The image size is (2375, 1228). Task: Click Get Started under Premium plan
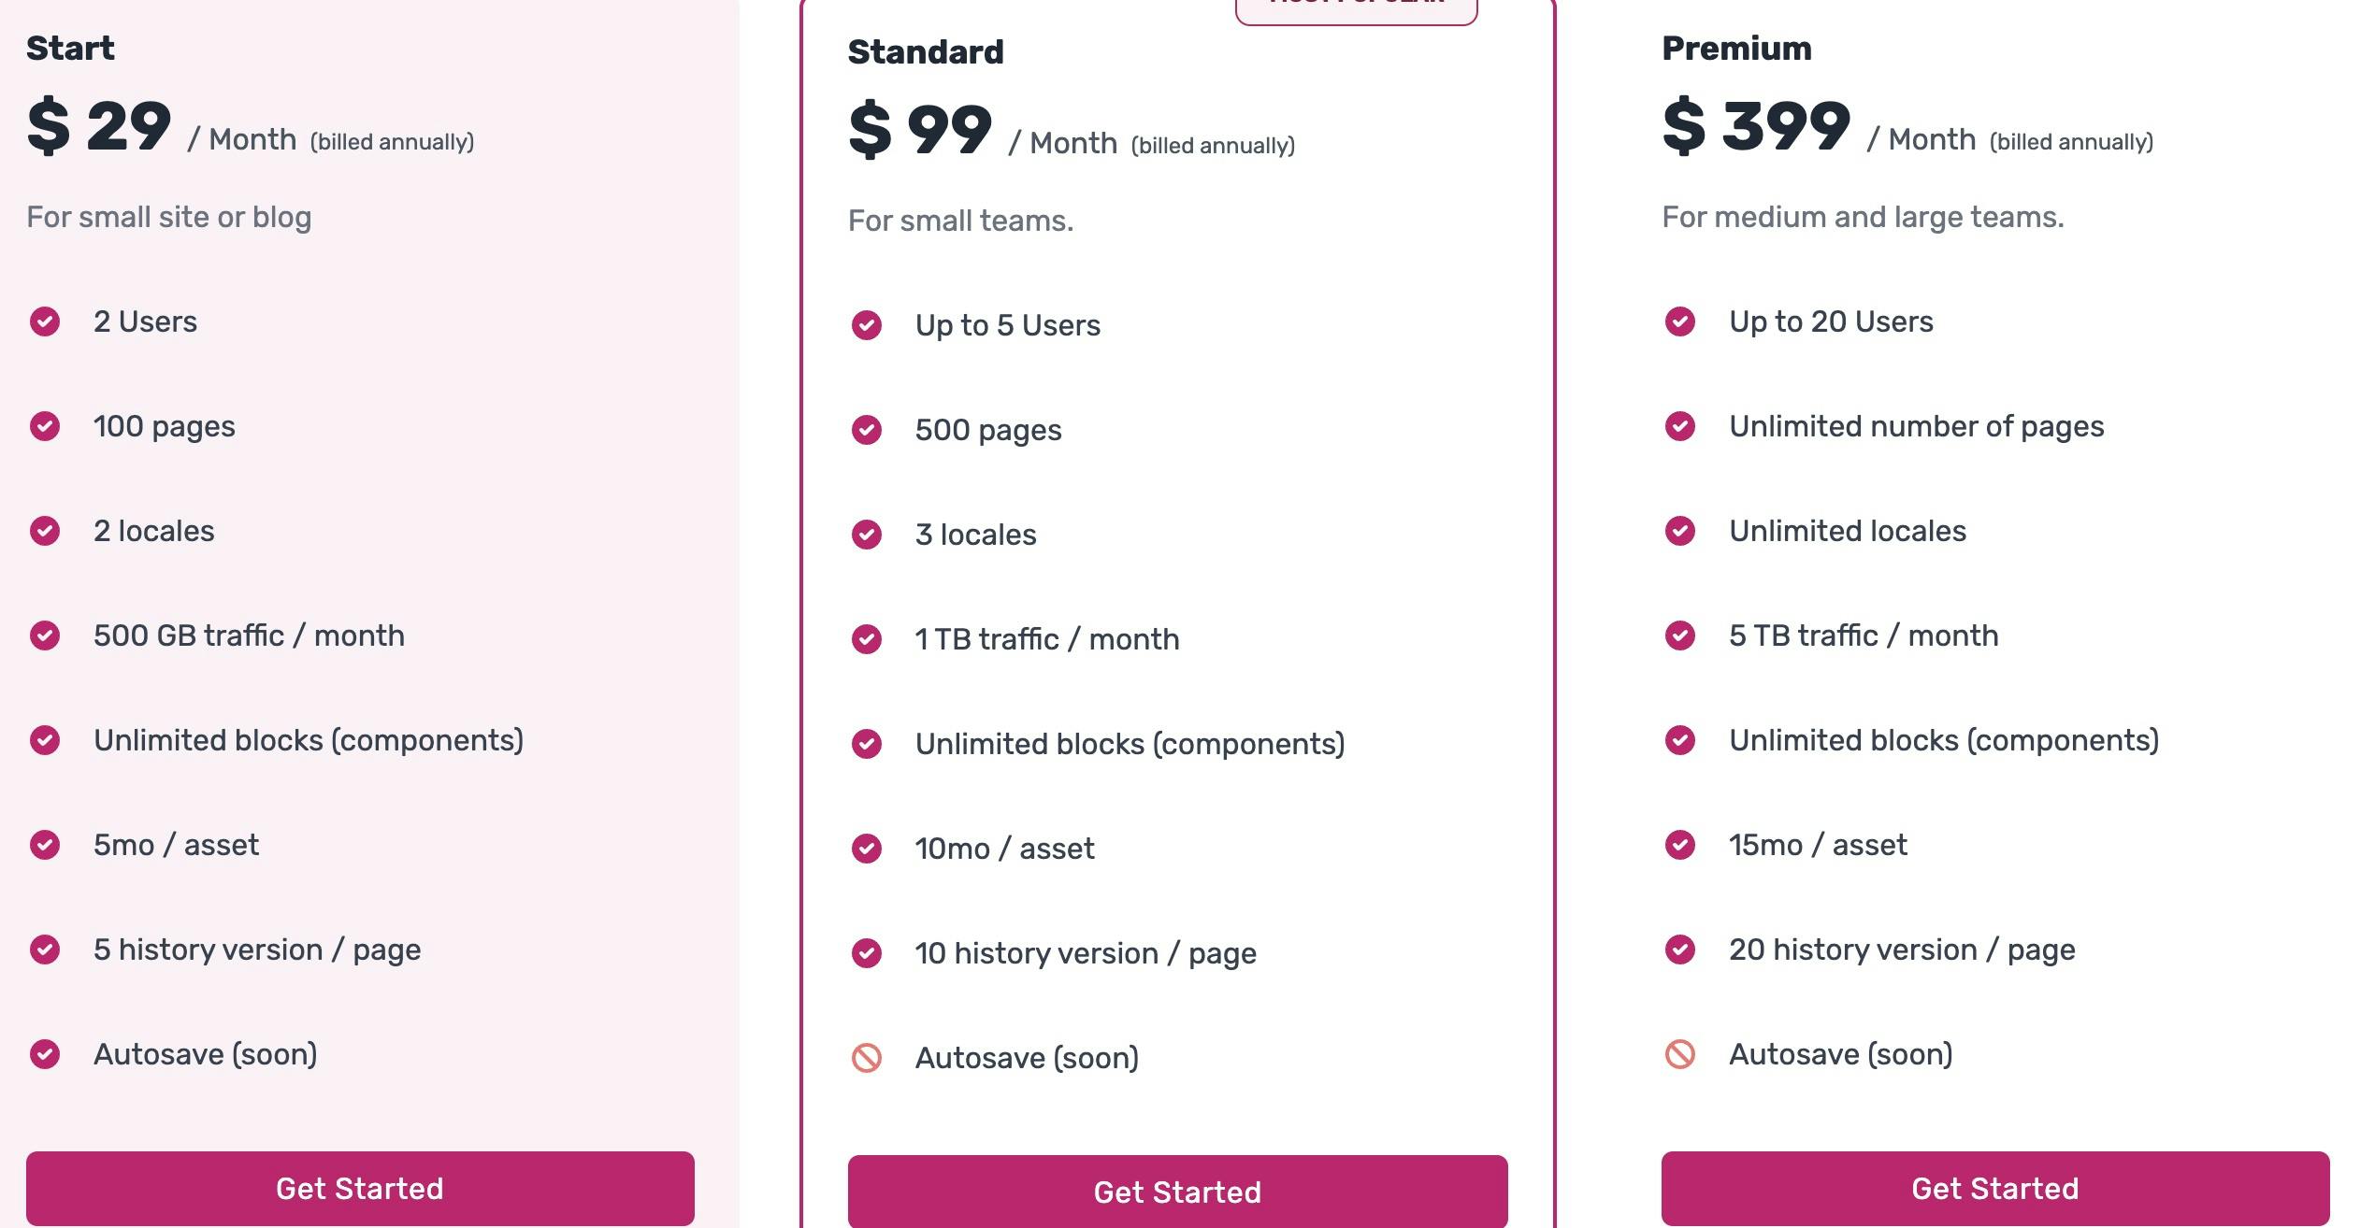click(1995, 1188)
